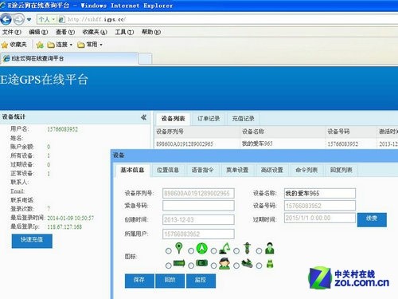Expand the 常用 favorites folder

pos(90,45)
